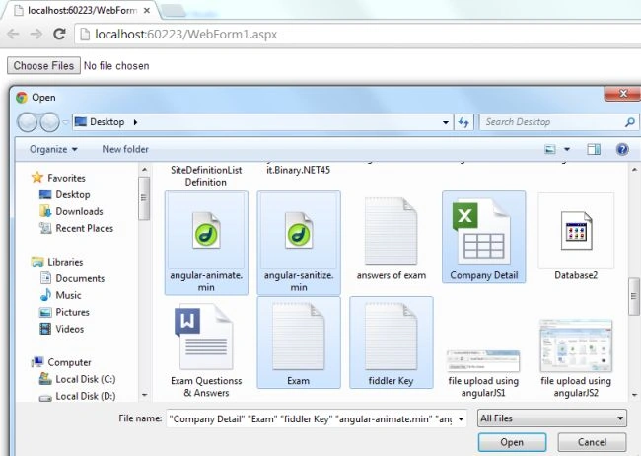The image size is (641, 456).
Task: Expand the Desktop breadcrumb arrow
Action: 135,122
